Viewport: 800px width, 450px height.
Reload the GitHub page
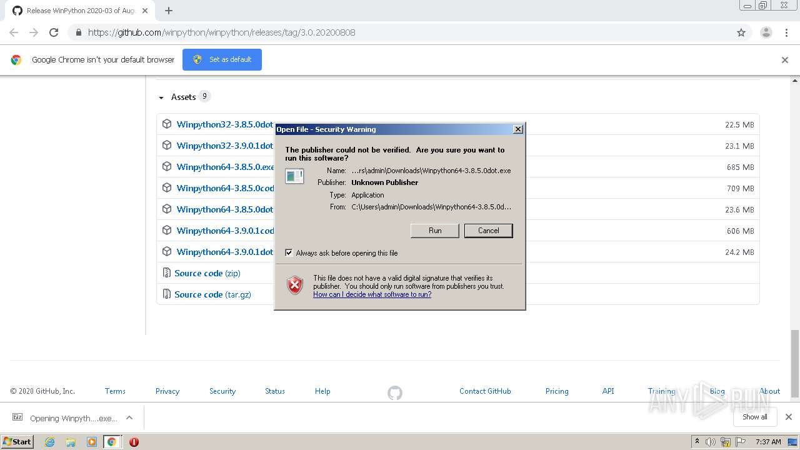54,32
